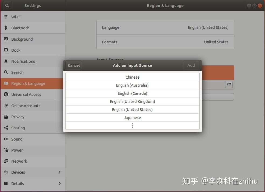Expand the Details section chevron

pos(60,183)
